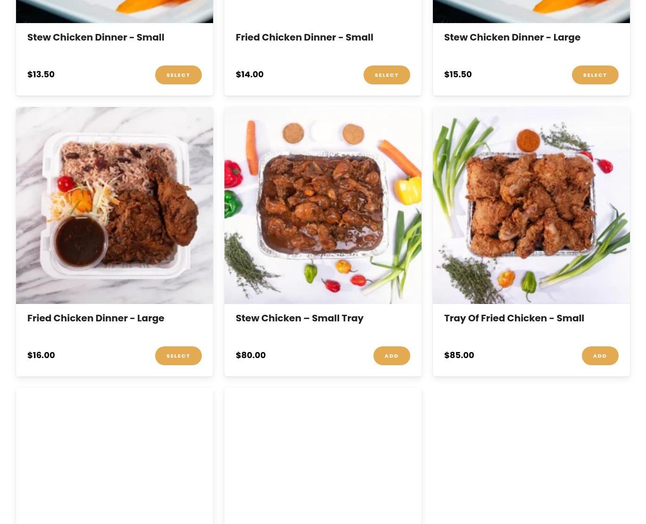Open the Fried Chicken Dinner - Large title
The width and height of the screenshot is (646, 524).
pos(96,318)
